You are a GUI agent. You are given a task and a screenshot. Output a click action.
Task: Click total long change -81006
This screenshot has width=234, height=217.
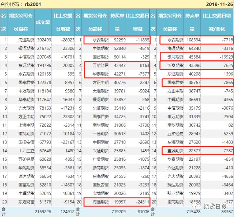coord(143,212)
